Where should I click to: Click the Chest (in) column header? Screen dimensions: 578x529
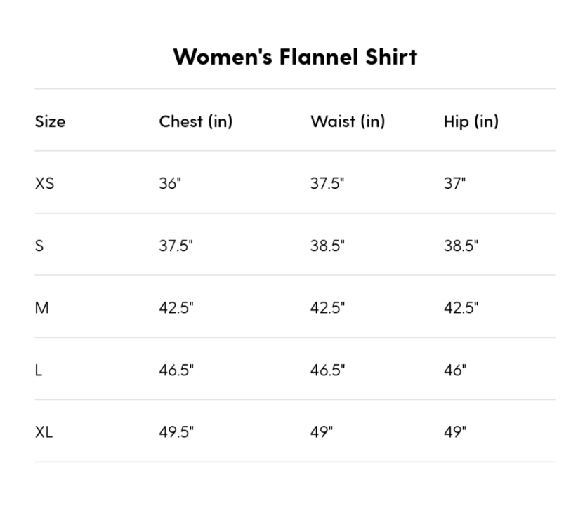coord(195,121)
